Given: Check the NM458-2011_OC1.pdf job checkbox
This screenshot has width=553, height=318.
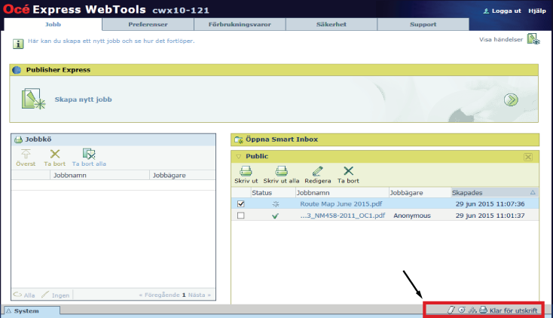Looking at the screenshot, I should click(241, 216).
